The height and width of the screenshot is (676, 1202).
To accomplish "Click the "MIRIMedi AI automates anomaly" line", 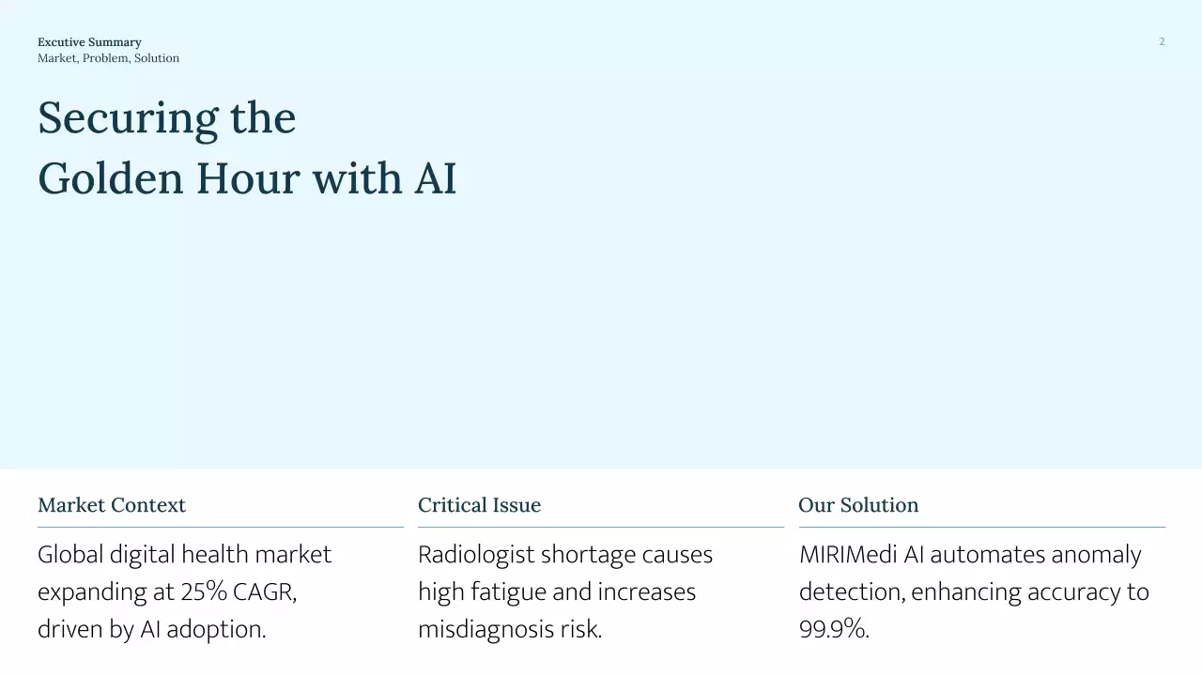I will click(x=970, y=555).
